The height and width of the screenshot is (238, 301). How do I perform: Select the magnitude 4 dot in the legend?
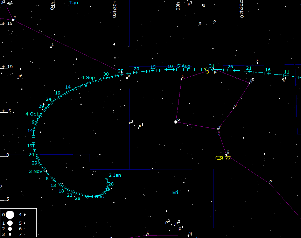(x=24, y=215)
